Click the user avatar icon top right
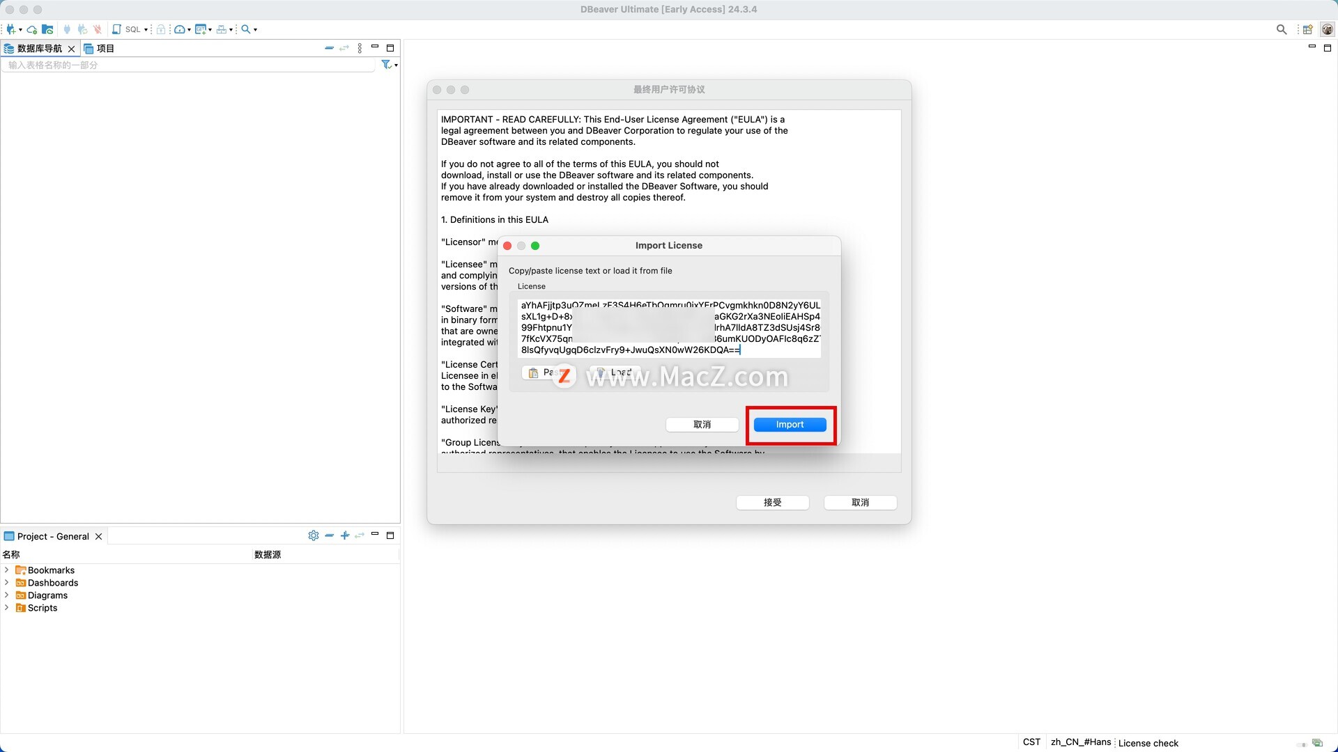Image resolution: width=1338 pixels, height=752 pixels. (1328, 29)
